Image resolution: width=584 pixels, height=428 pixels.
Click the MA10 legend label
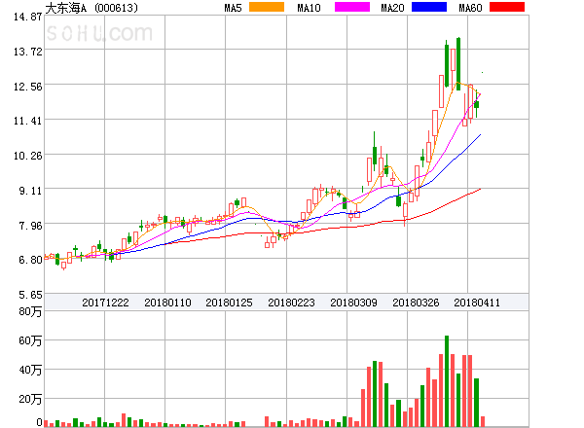310,8
